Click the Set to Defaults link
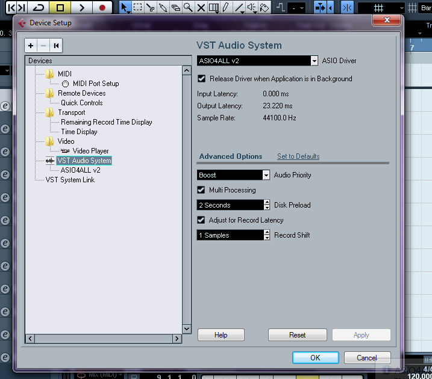This screenshot has width=432, height=379. pos(298,156)
